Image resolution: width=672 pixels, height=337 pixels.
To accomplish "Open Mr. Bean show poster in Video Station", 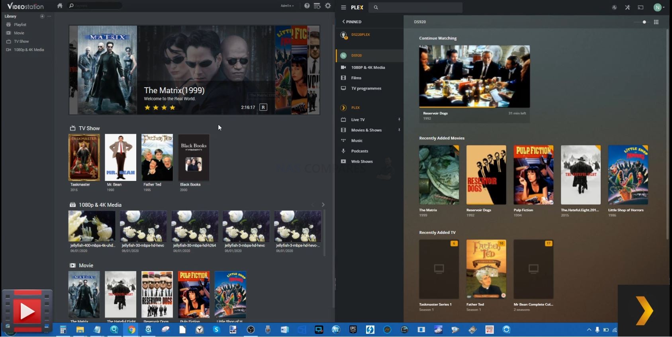I will pyautogui.click(x=120, y=157).
